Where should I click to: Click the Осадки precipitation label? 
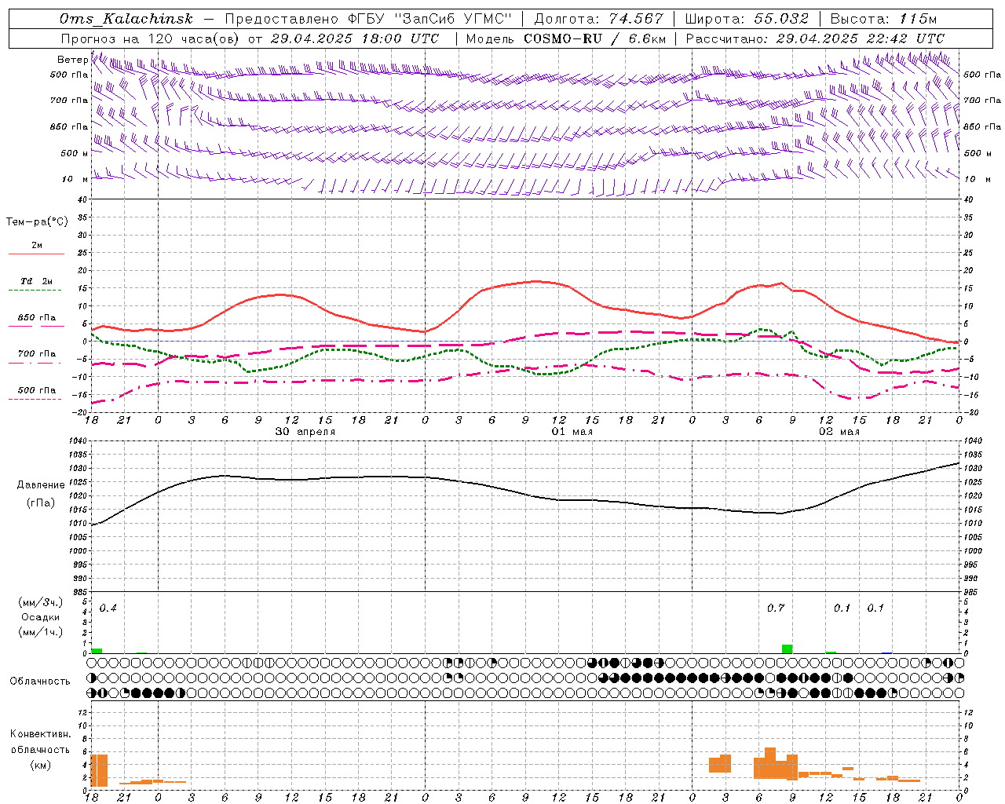click(x=41, y=617)
